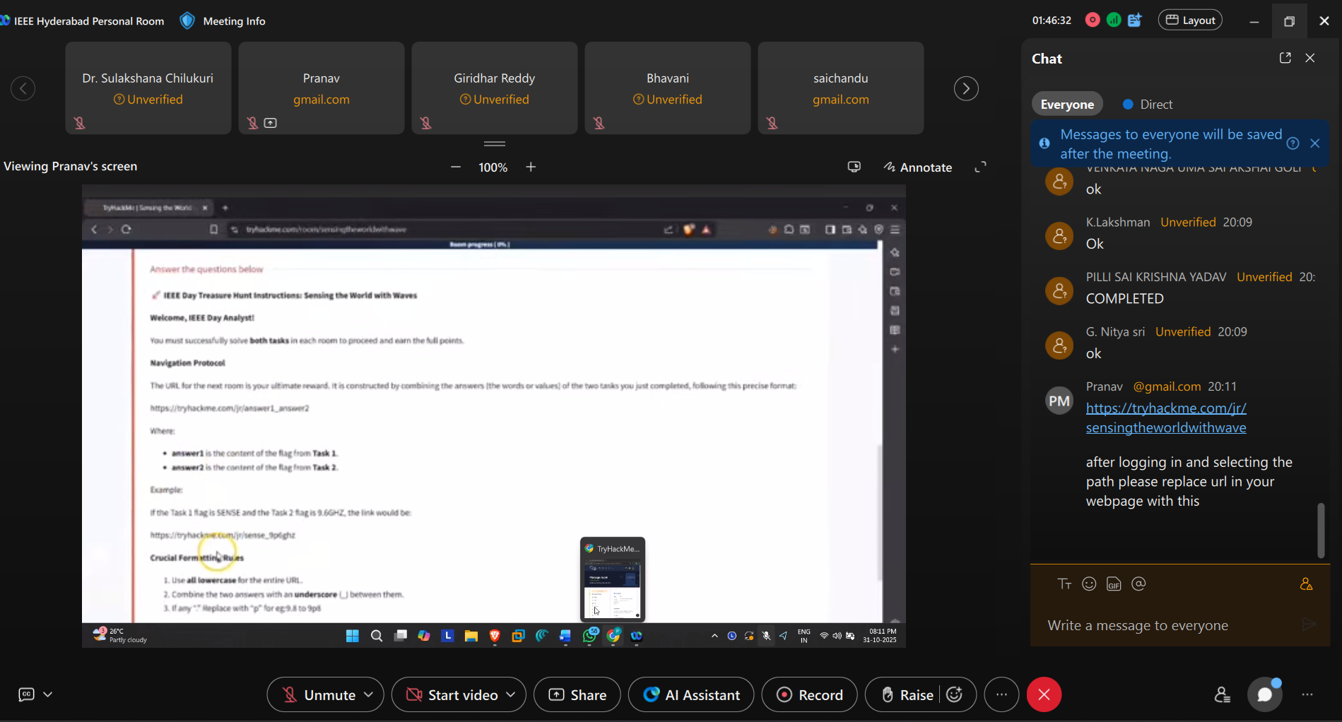
Task: Open the participants panel icon
Action: (1222, 694)
